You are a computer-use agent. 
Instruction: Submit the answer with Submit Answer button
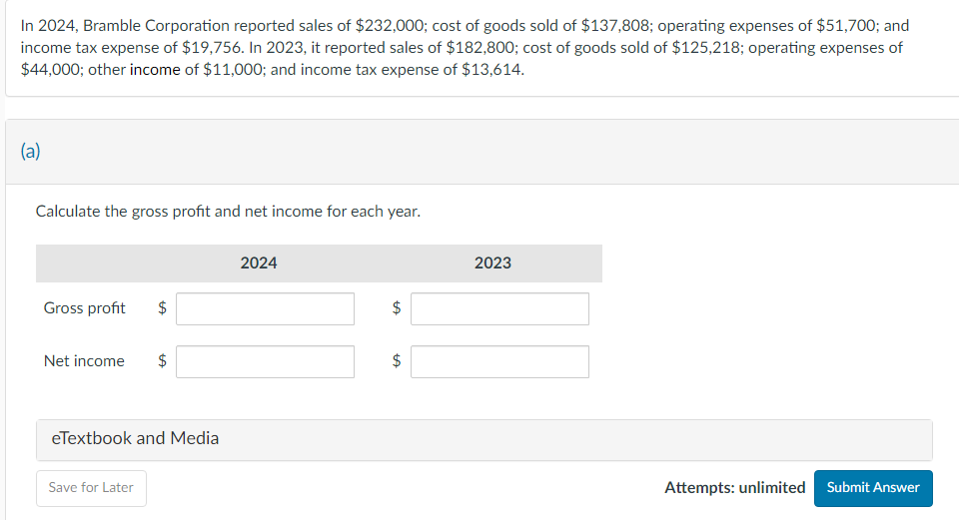click(873, 488)
